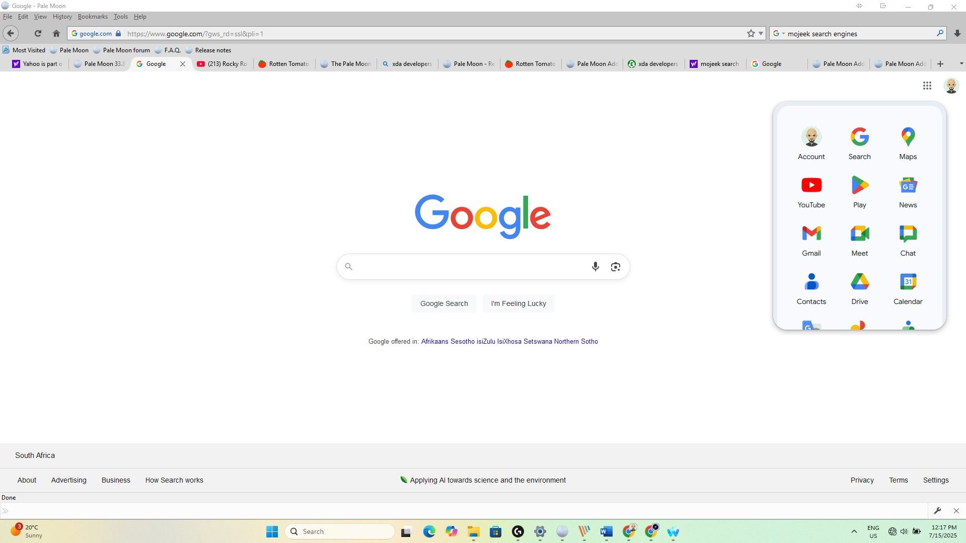
Task: Click the Google account profile picture
Action: (x=951, y=86)
